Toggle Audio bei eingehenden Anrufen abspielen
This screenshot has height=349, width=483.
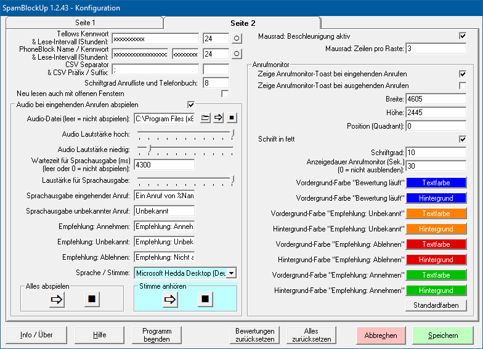coord(191,105)
